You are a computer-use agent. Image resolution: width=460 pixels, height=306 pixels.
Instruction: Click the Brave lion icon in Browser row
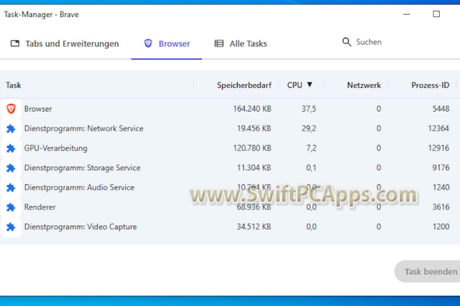click(x=11, y=109)
